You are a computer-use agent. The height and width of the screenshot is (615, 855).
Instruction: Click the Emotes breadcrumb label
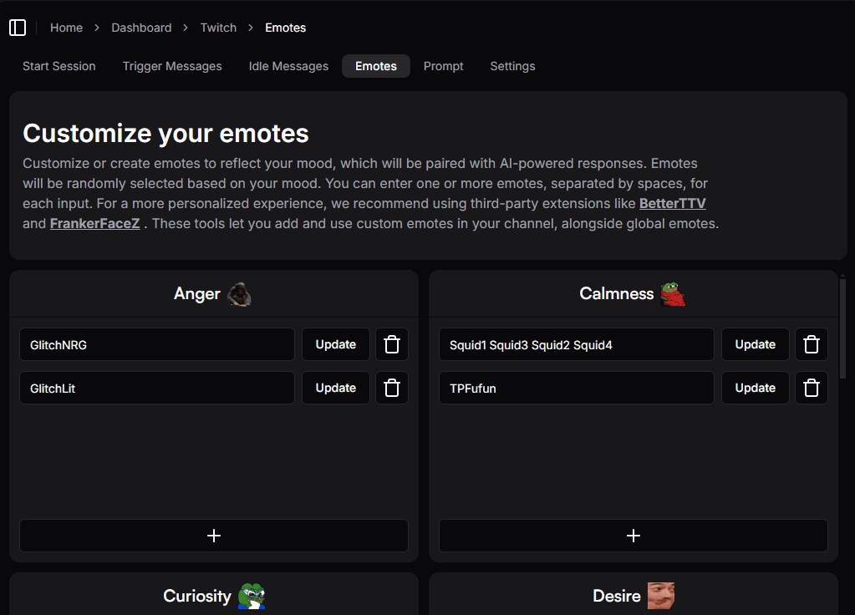coord(285,28)
